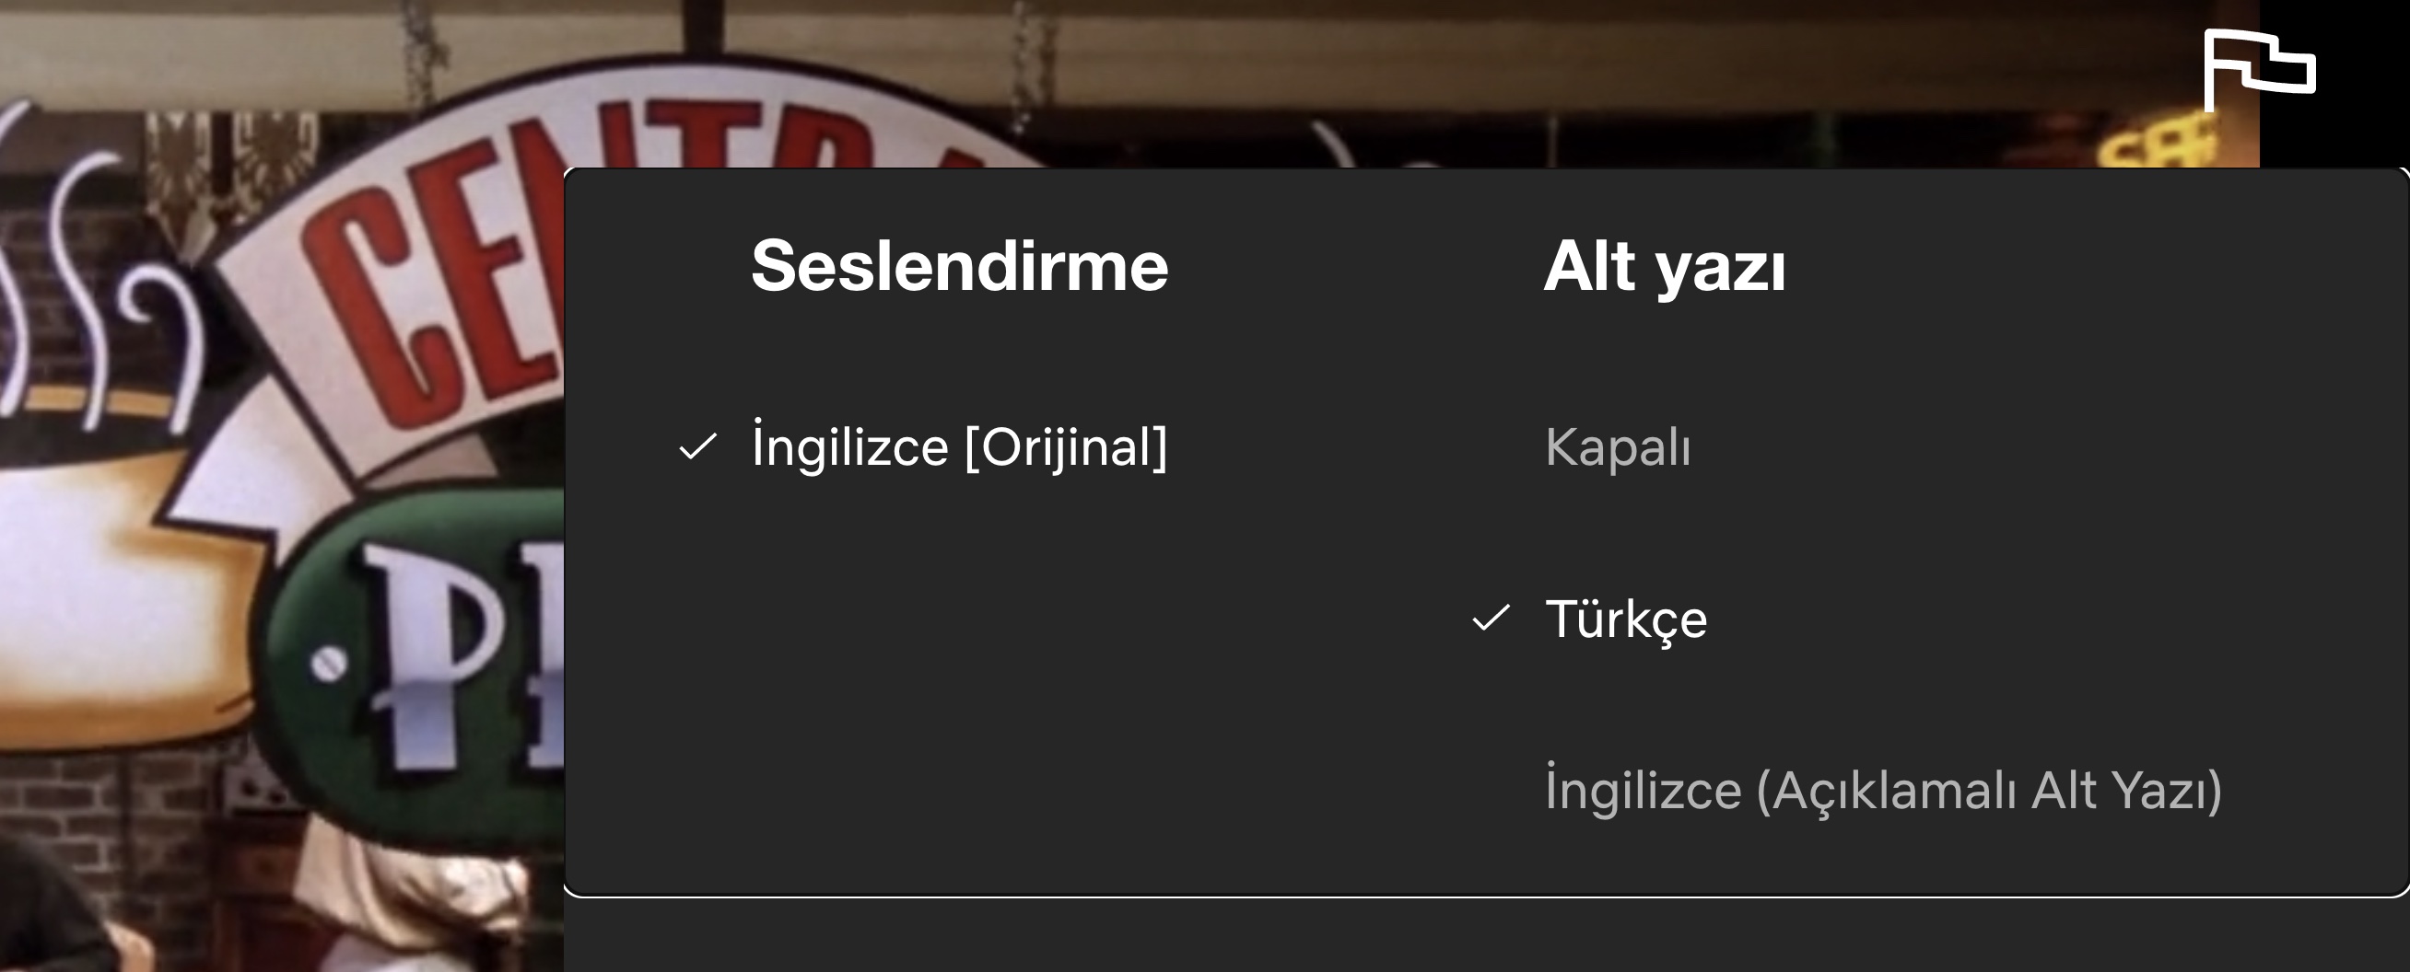
Task: Click the flag icon to report a problem
Action: 2259,70
